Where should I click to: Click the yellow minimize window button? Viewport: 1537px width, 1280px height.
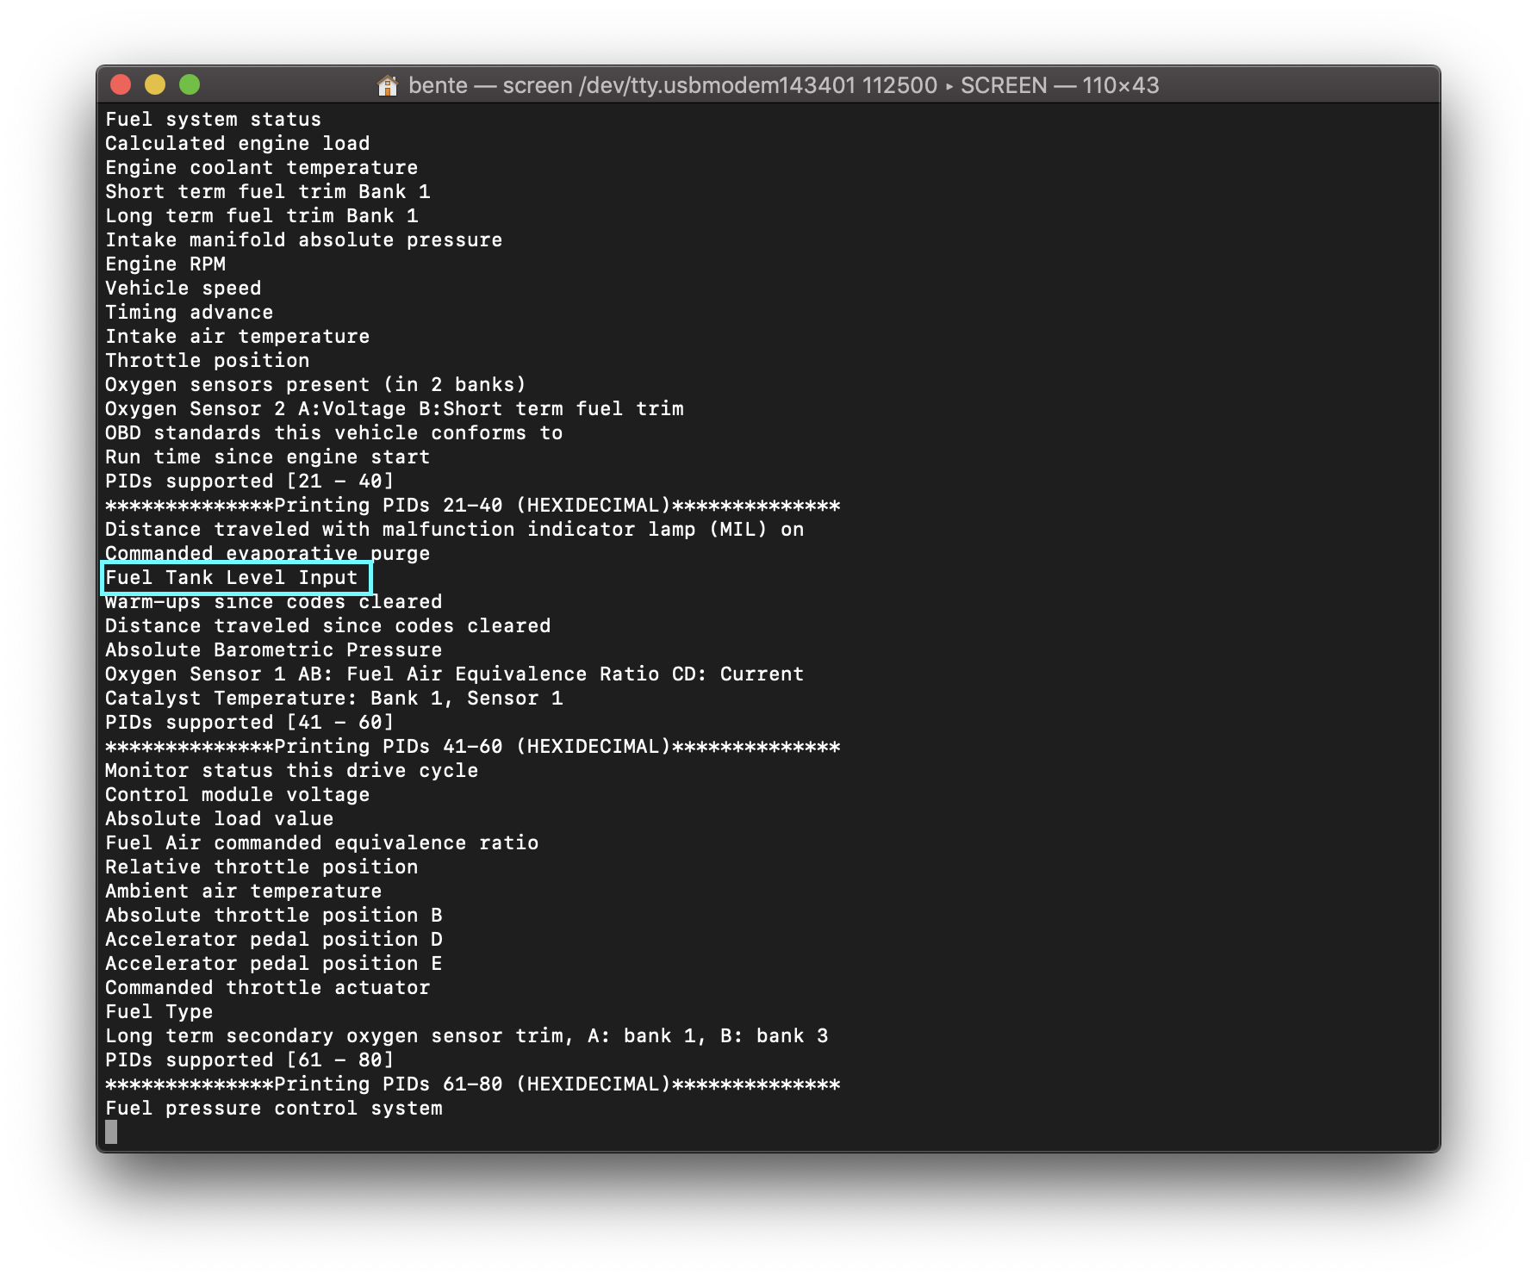click(155, 84)
